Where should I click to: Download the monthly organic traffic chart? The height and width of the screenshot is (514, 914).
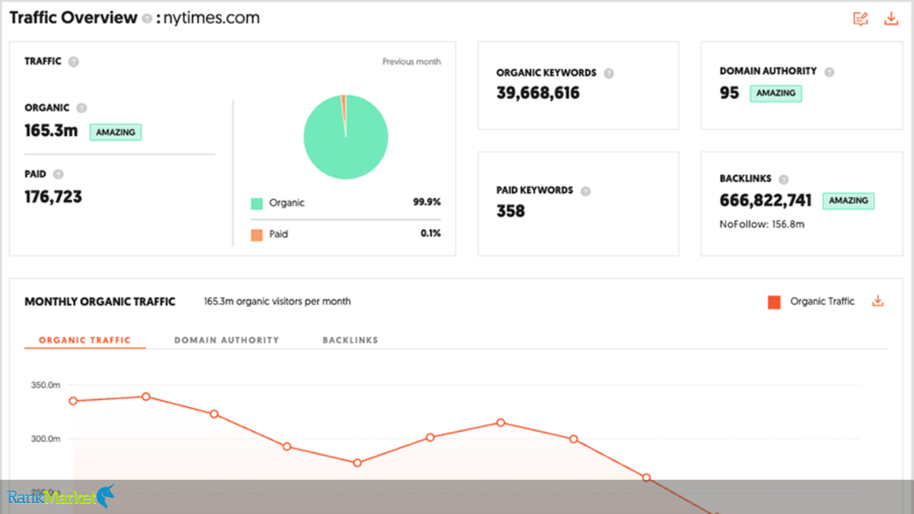pos(878,301)
